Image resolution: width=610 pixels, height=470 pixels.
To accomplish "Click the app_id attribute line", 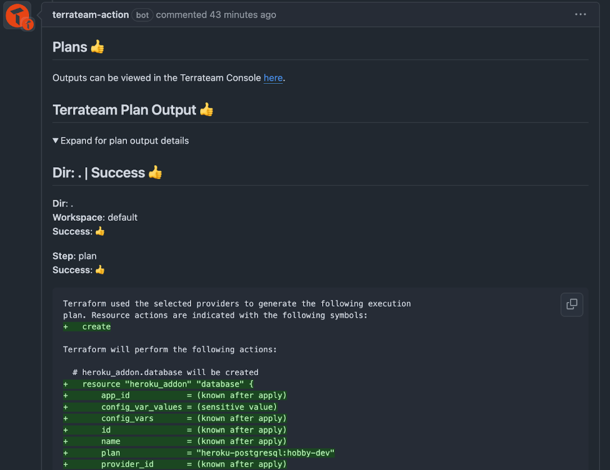I will 175,395.
